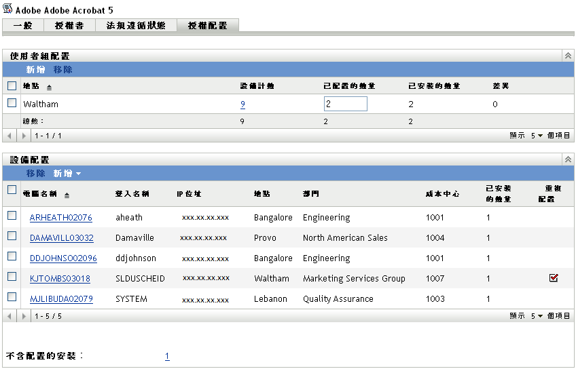
Task: Click the Quality Assurance department
Action: tap(338, 299)
